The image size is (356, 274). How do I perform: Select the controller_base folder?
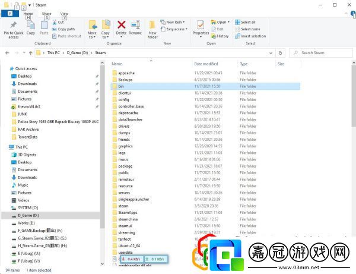pyautogui.click(x=131, y=106)
